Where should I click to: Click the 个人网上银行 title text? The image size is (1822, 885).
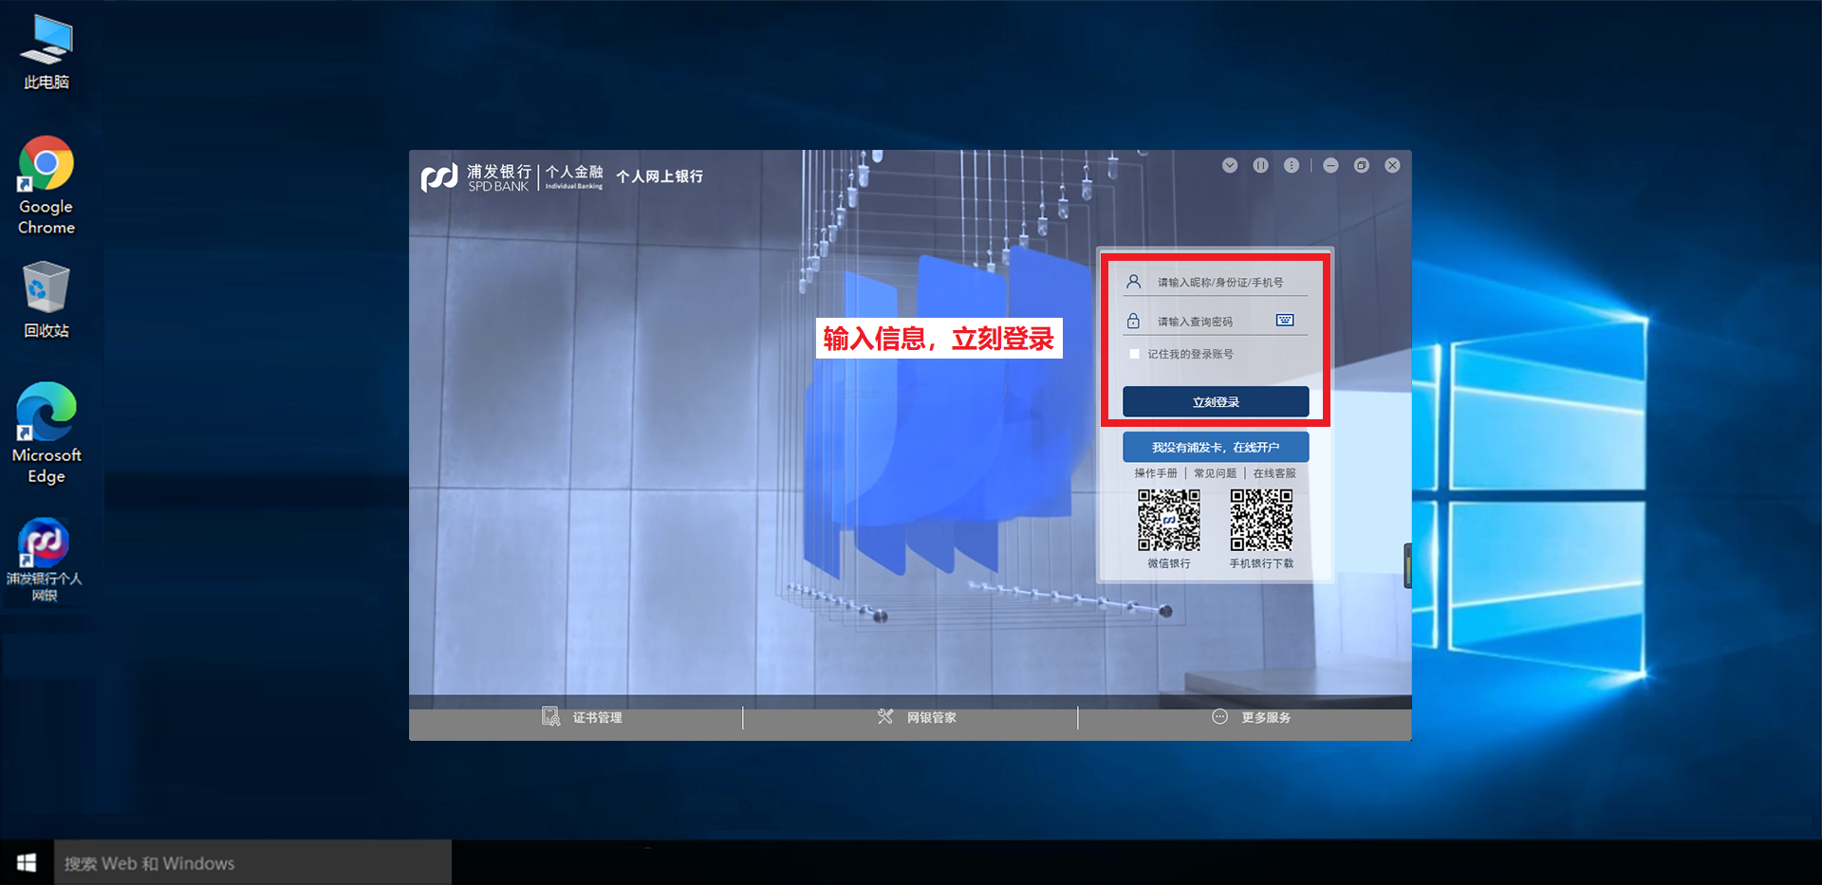pos(660,176)
